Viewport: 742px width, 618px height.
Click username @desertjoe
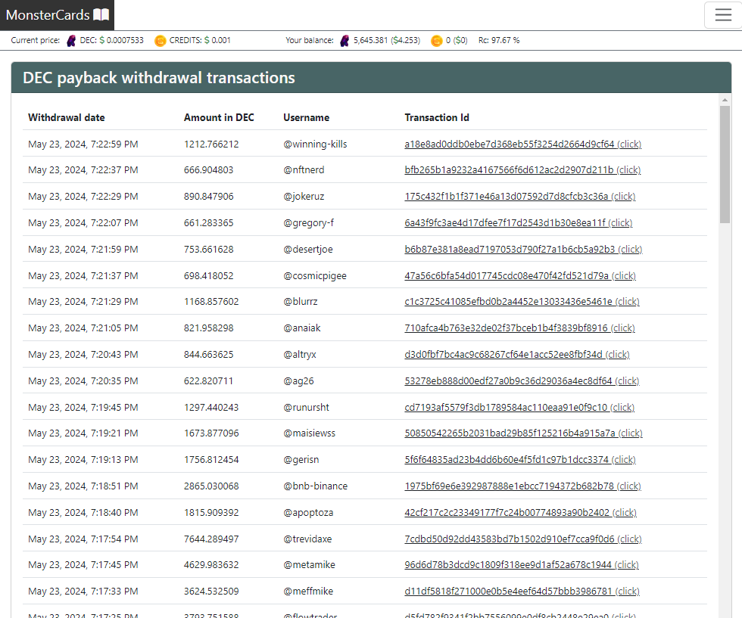coord(308,250)
